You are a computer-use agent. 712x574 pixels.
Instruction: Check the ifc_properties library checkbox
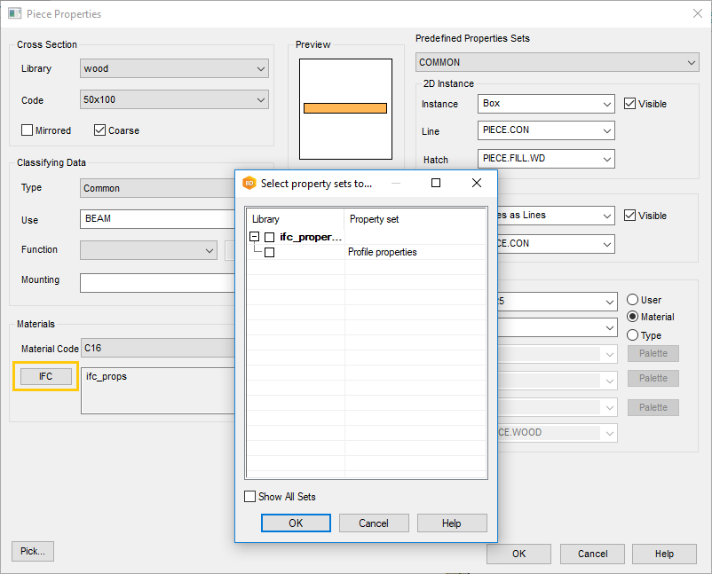(x=270, y=237)
